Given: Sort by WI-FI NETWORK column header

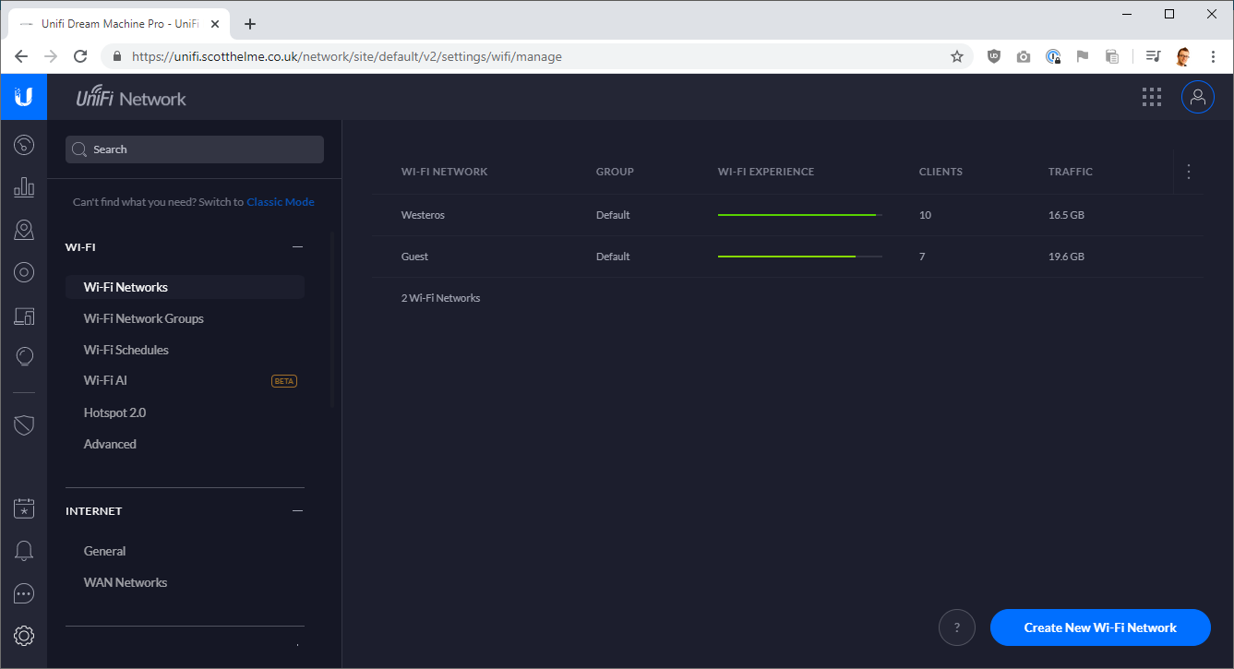Looking at the screenshot, I should pyautogui.click(x=444, y=172).
